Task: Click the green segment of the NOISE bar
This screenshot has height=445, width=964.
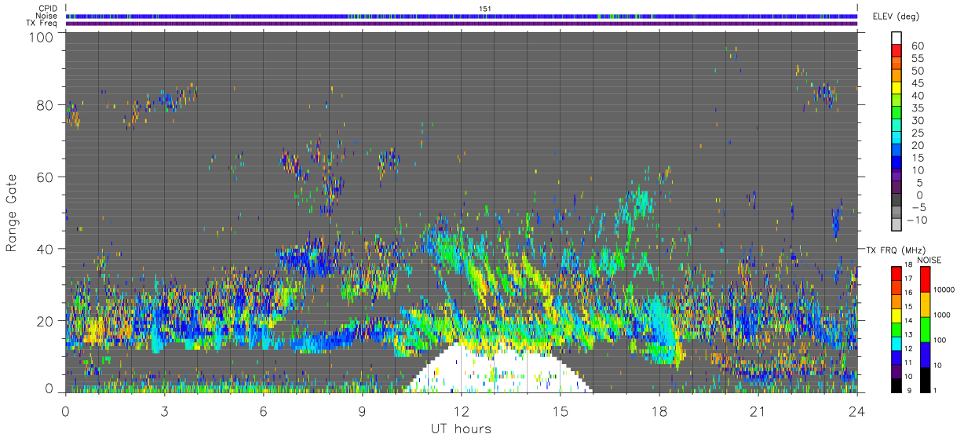Action: point(926,329)
